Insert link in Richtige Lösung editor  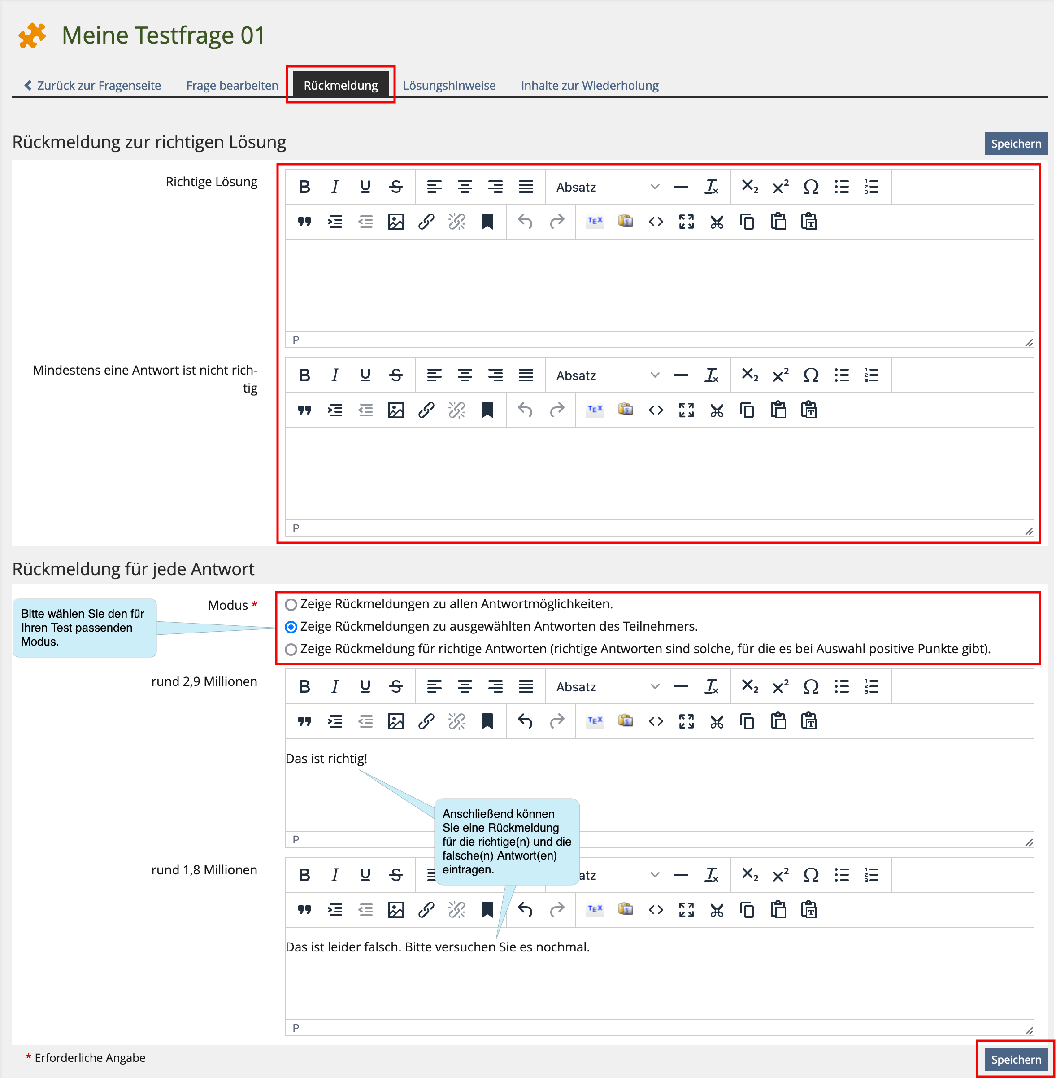(x=426, y=222)
